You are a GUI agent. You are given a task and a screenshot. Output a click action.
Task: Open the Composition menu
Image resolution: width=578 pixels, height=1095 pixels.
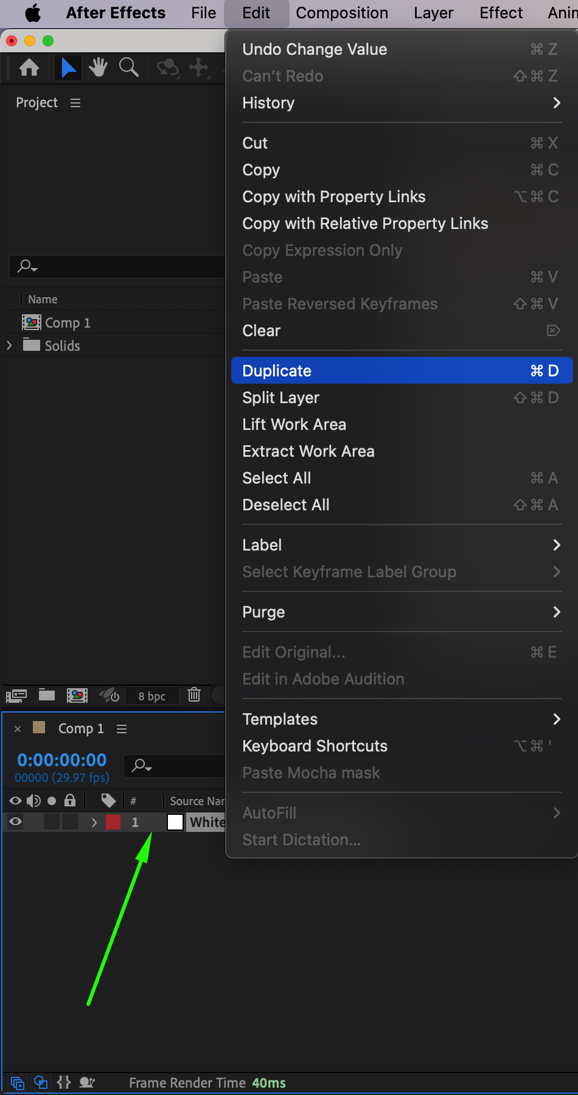(342, 13)
